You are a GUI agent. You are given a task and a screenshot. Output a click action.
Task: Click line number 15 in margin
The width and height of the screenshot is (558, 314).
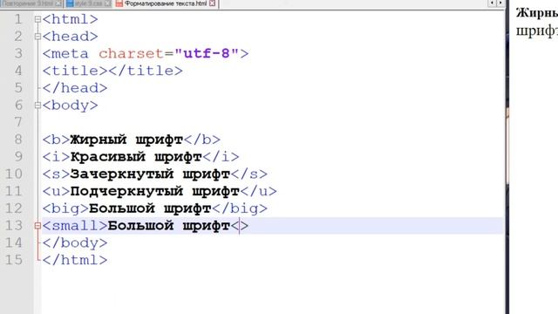pos(14,260)
